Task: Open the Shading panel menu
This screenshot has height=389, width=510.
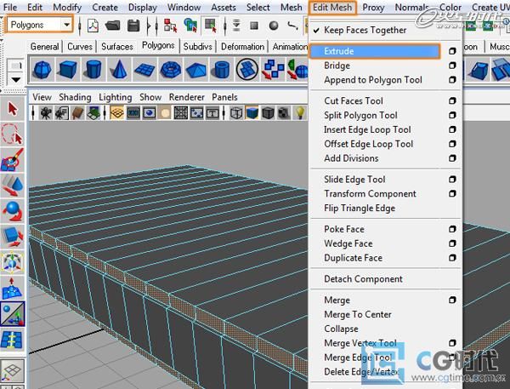Action: tap(75, 97)
